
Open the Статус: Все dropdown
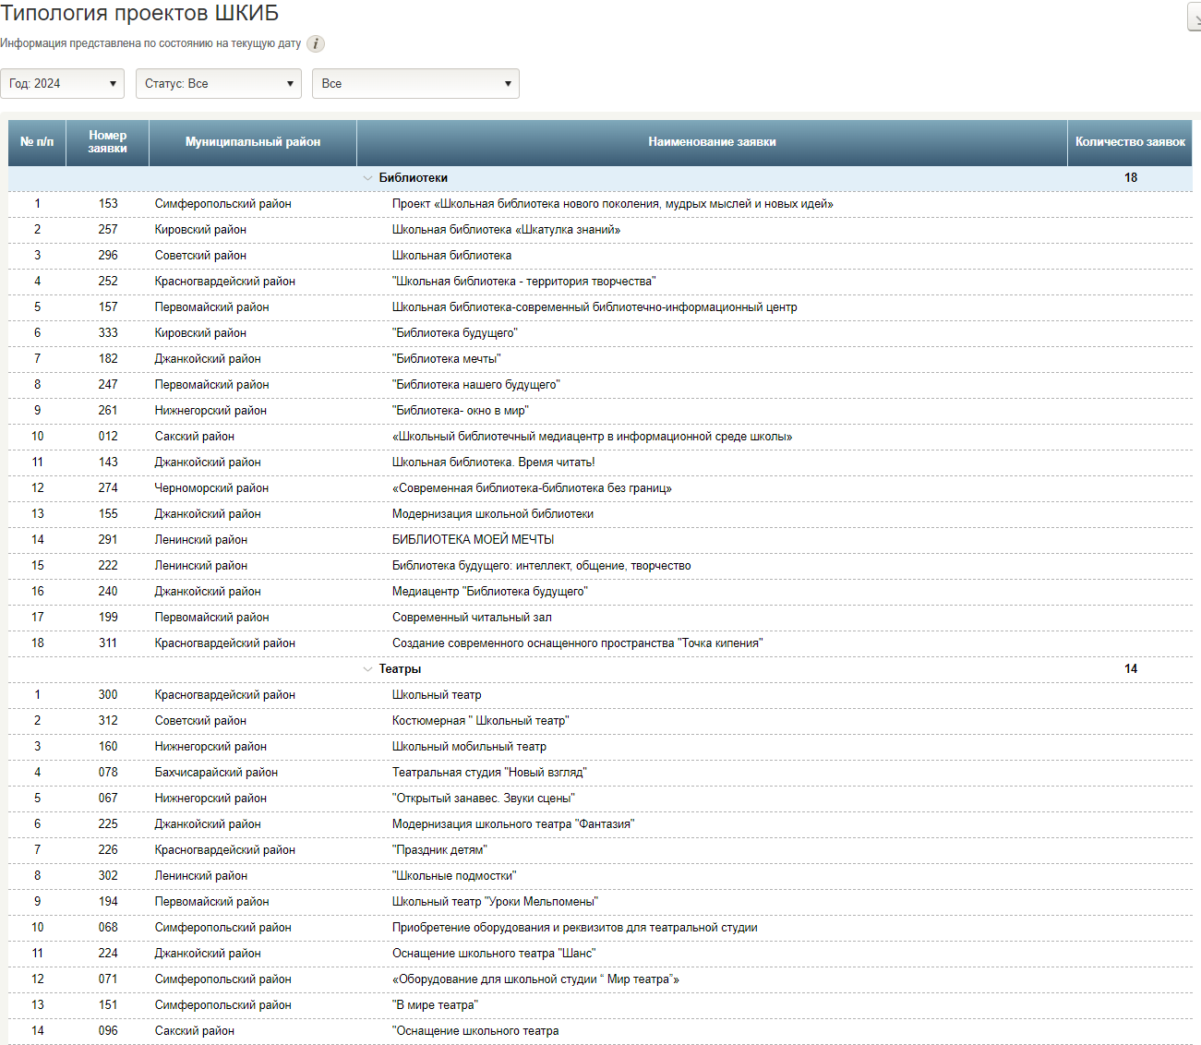(219, 83)
